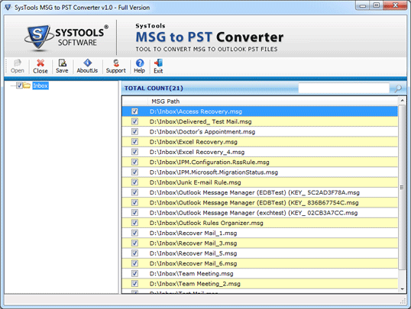Viewport: 411px width, 309px height.
Task: Click the application icon in title bar
Action: pos(8,8)
